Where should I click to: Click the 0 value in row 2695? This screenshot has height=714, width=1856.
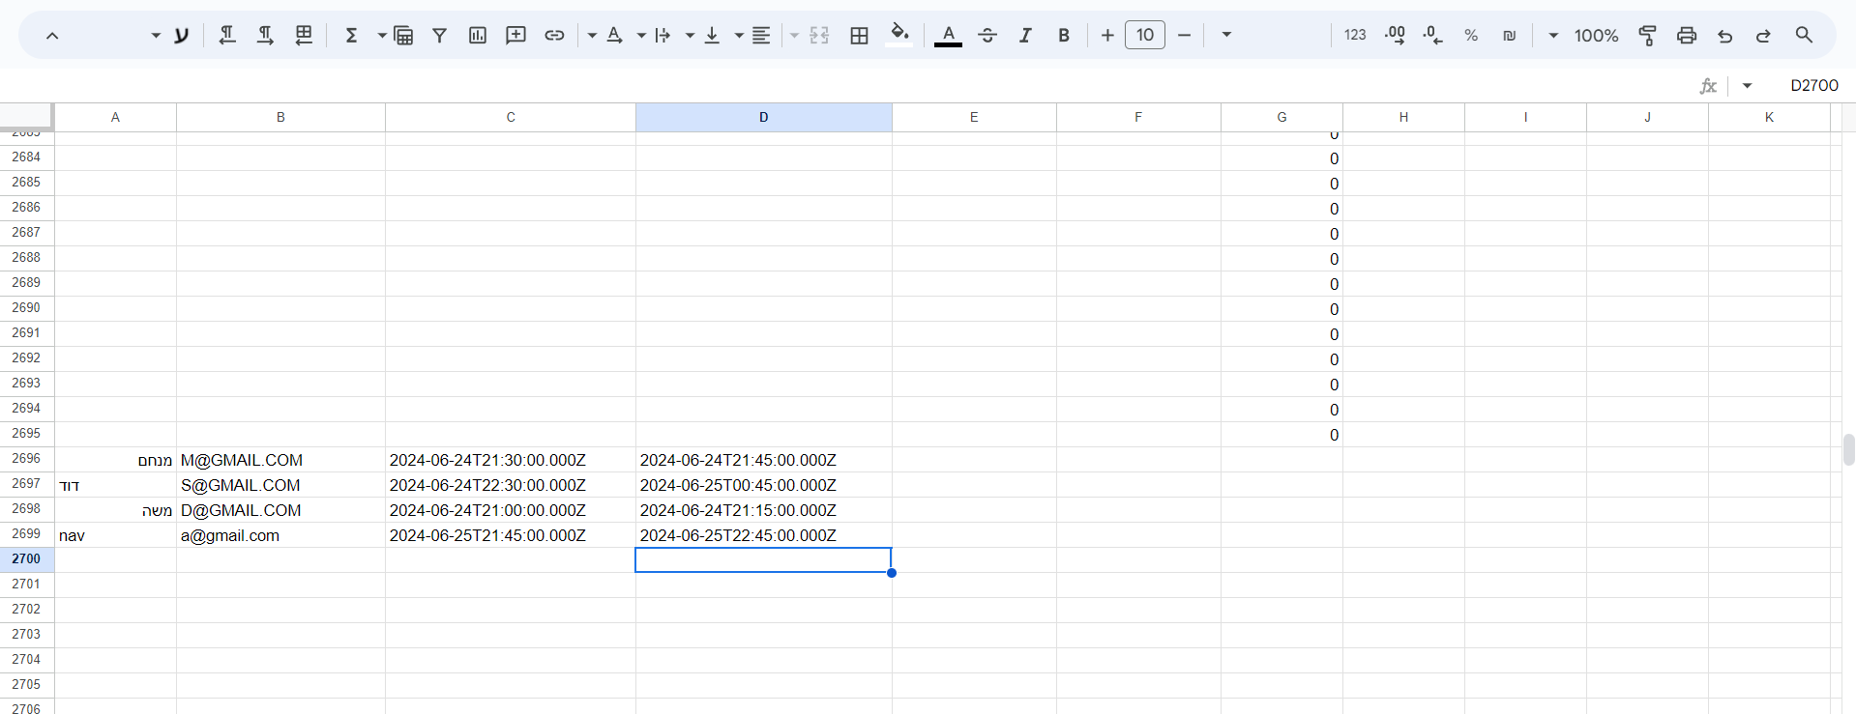click(x=1282, y=435)
